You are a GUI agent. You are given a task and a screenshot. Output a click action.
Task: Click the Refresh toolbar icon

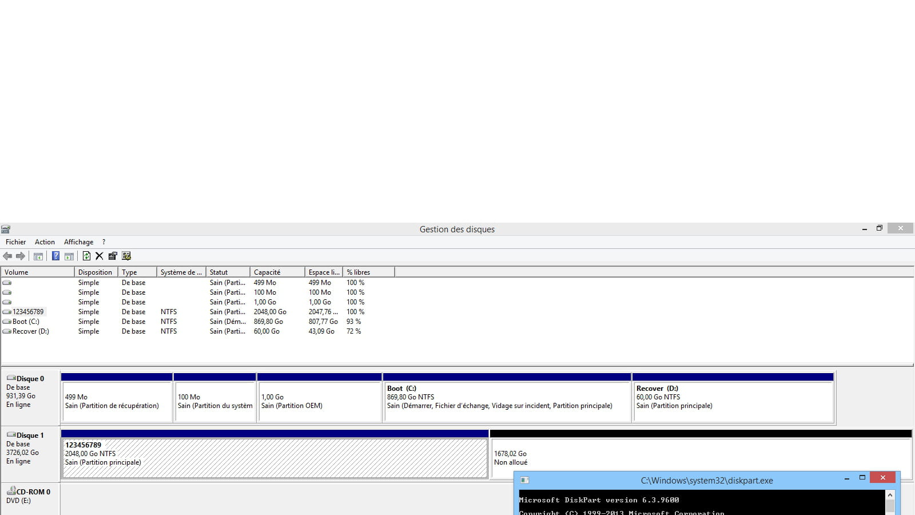[x=86, y=256]
